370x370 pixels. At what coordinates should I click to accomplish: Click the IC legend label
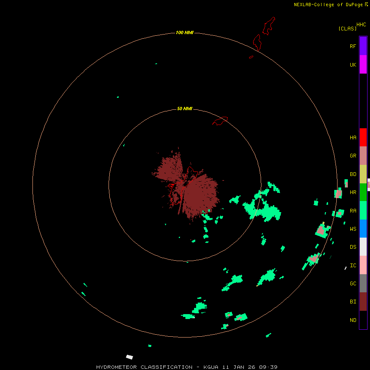(x=353, y=266)
